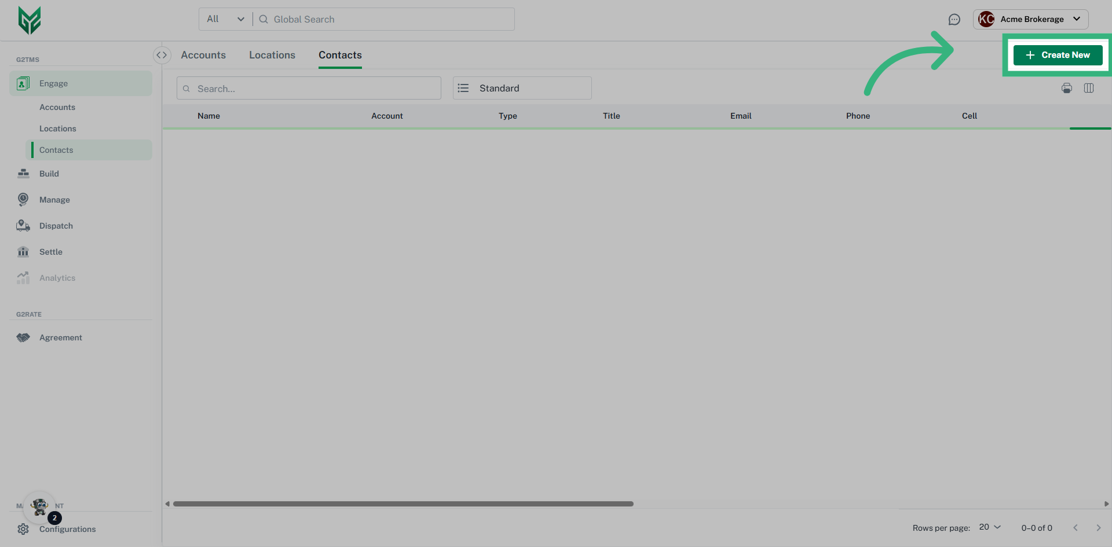Collapse the sidebar with the arrows toggle
The height and width of the screenshot is (547, 1112).
tap(162, 55)
